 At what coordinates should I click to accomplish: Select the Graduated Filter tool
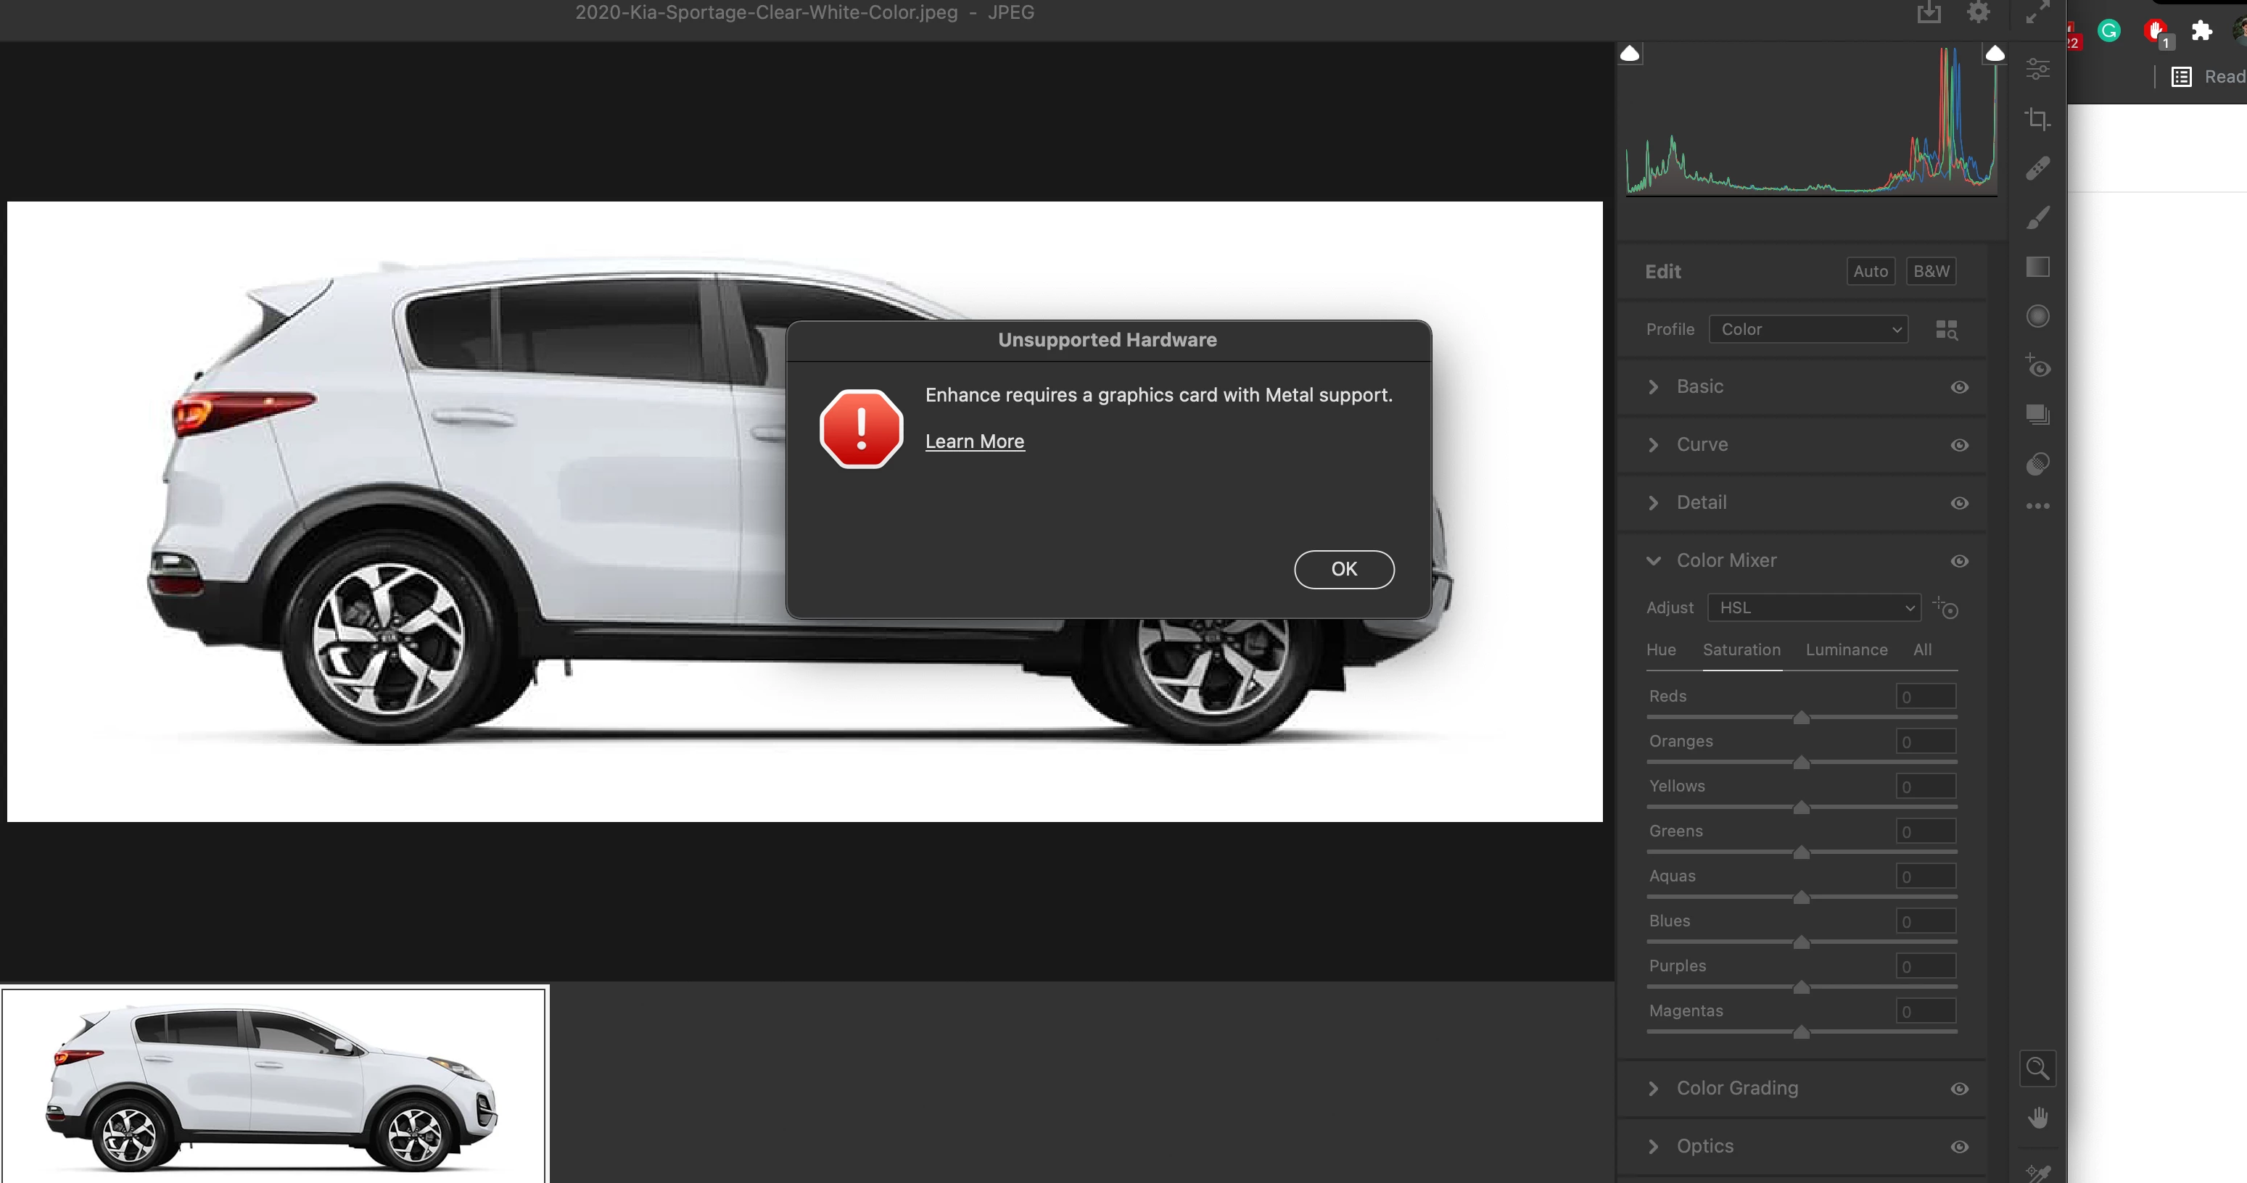pos(2037,267)
